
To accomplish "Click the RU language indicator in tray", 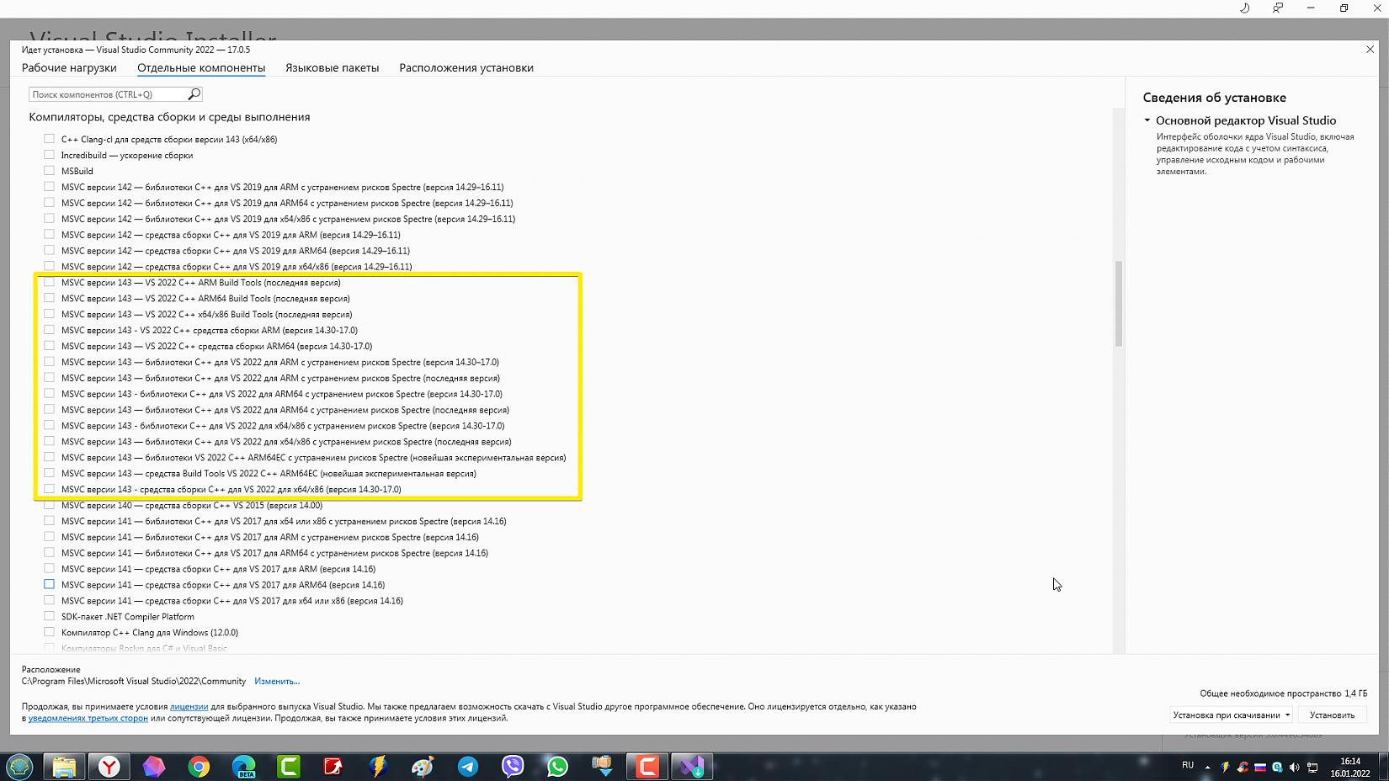I will [1188, 765].
